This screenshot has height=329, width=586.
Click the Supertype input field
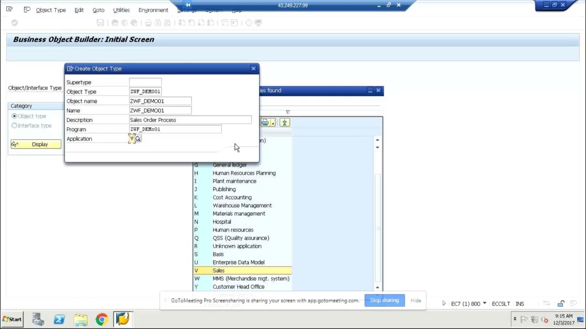[145, 82]
